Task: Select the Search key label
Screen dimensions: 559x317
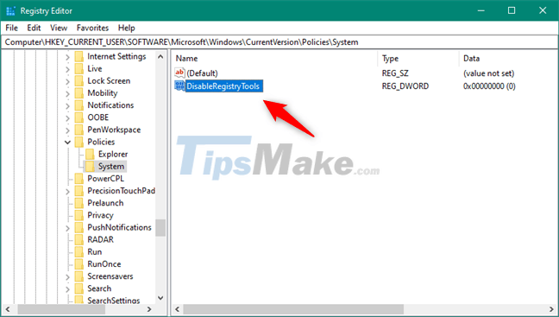Action: pos(99,288)
